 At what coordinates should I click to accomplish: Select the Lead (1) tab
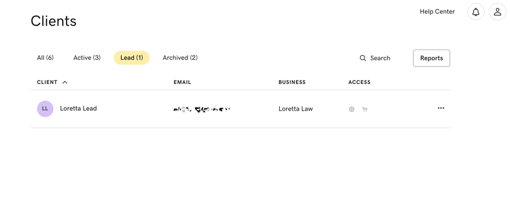131,58
